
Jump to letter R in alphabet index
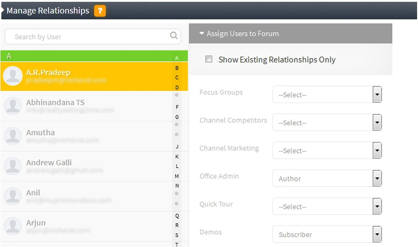pos(177,225)
